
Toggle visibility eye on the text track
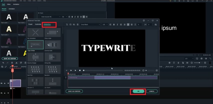(x=8, y=83)
